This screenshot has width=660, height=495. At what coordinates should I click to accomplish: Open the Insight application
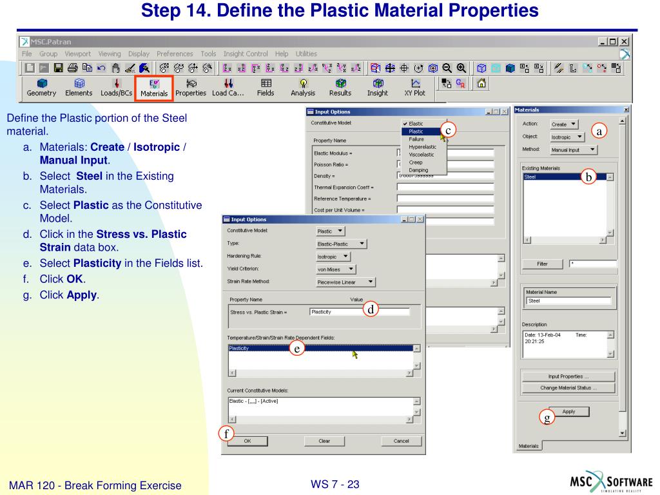click(x=378, y=88)
